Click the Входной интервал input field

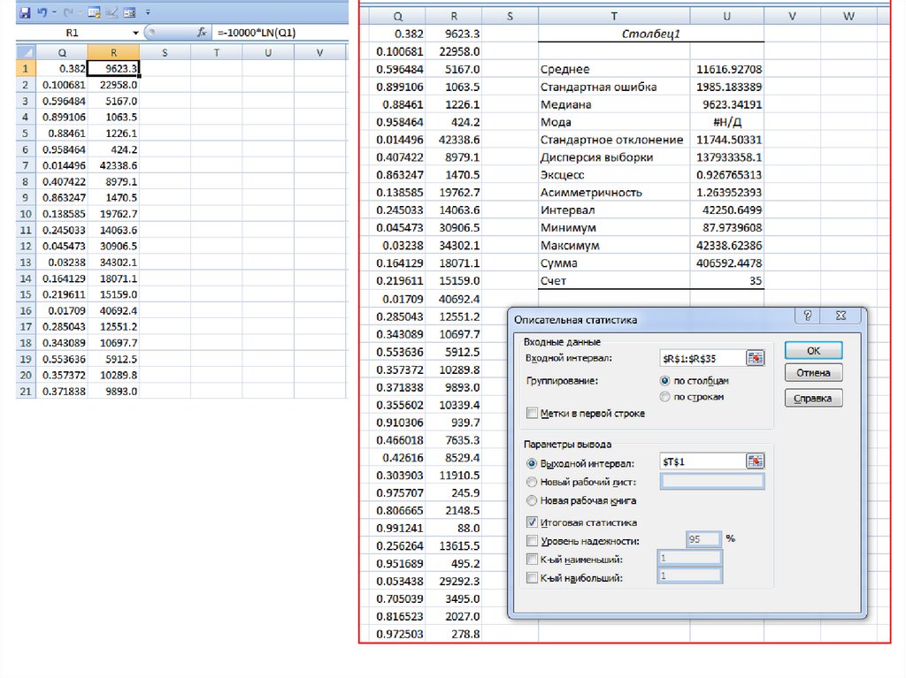tap(702, 358)
